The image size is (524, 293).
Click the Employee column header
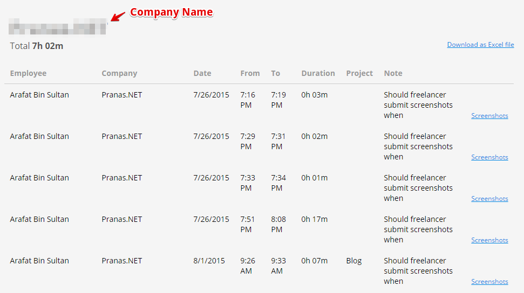pyautogui.click(x=28, y=73)
